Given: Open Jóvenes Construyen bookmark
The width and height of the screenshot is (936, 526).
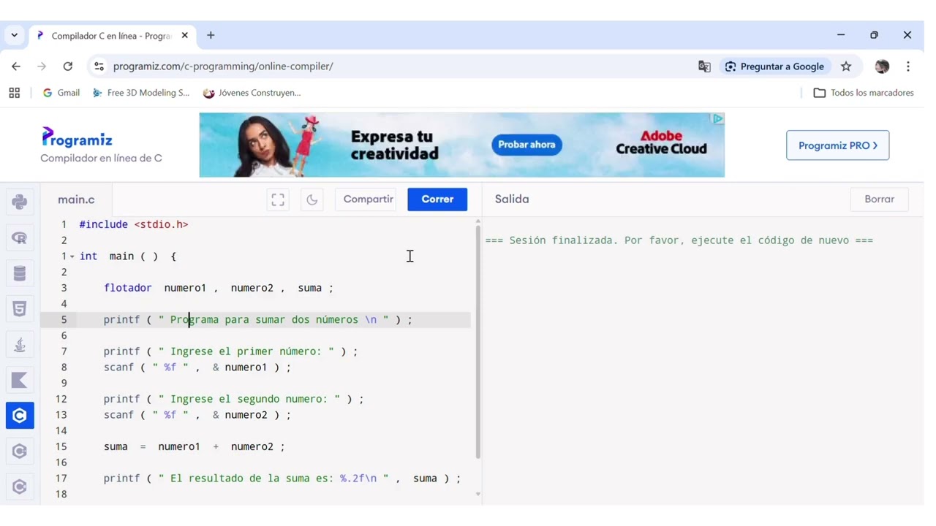Looking at the screenshot, I should pos(252,93).
